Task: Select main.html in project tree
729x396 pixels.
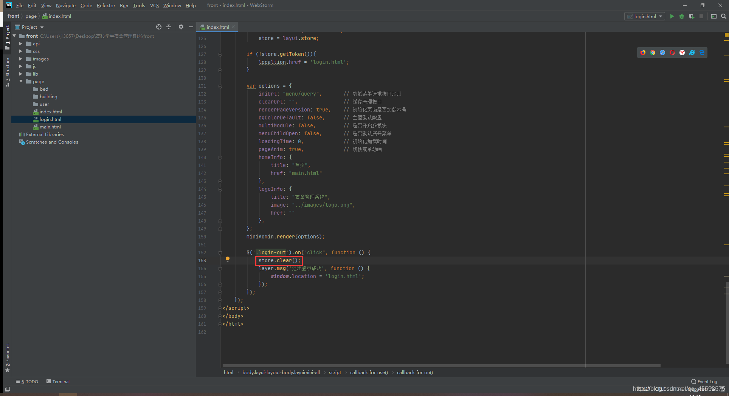Action: click(x=50, y=127)
